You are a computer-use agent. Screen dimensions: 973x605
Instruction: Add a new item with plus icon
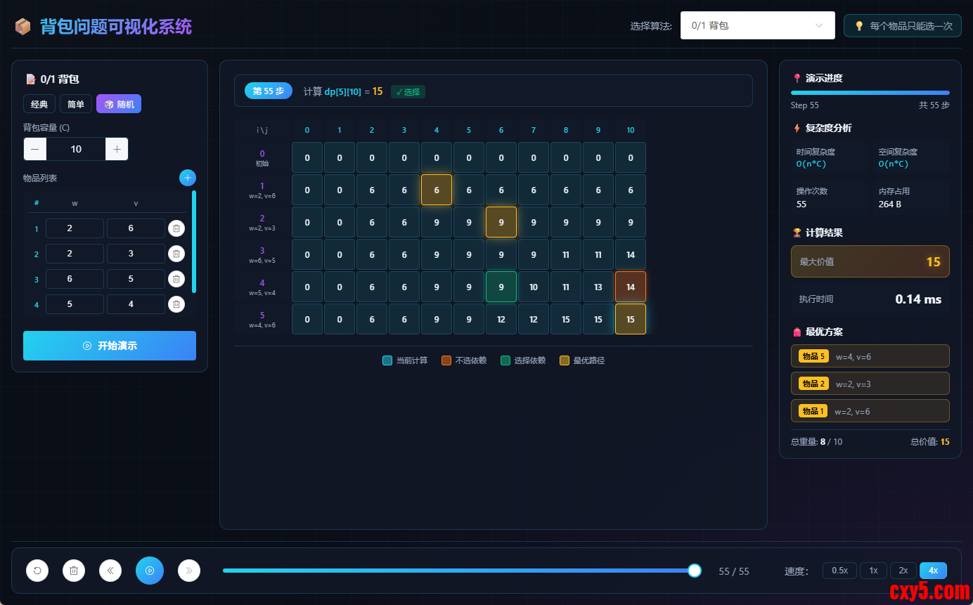coord(187,178)
